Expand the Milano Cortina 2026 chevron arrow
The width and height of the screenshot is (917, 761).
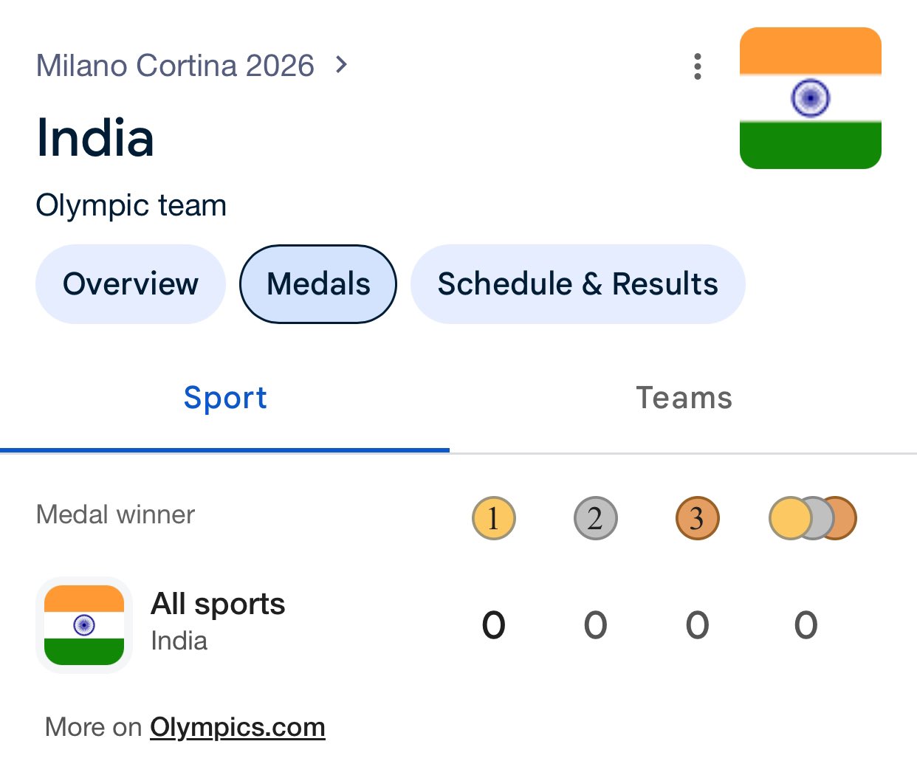tap(341, 65)
